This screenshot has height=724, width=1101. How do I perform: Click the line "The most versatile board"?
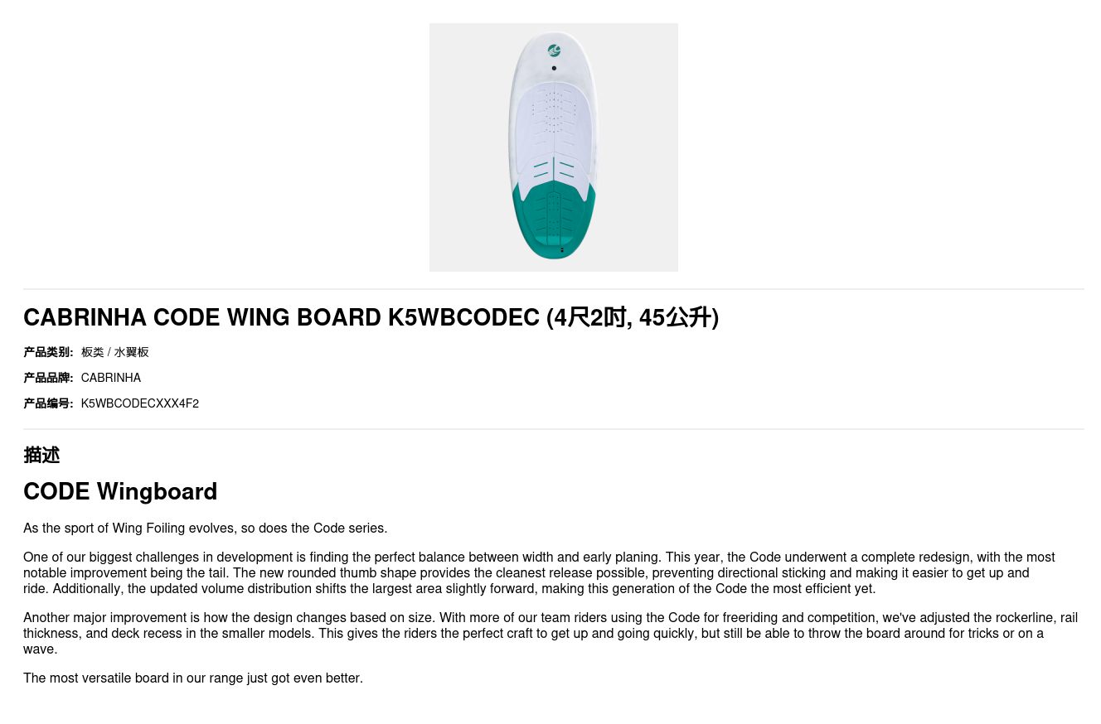coord(193,678)
